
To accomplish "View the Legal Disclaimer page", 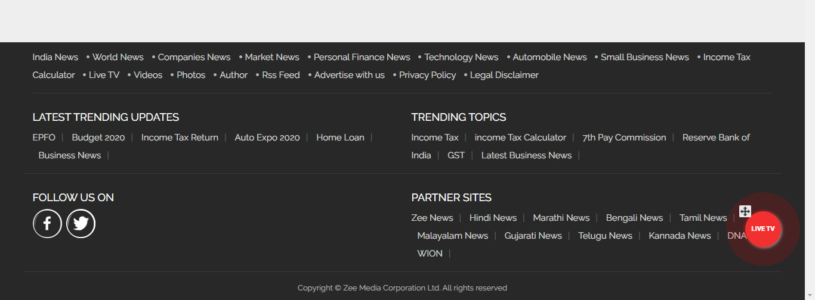I will point(504,75).
